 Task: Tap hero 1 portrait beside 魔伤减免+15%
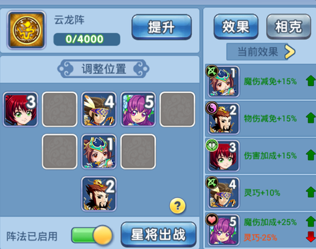tap(223, 82)
